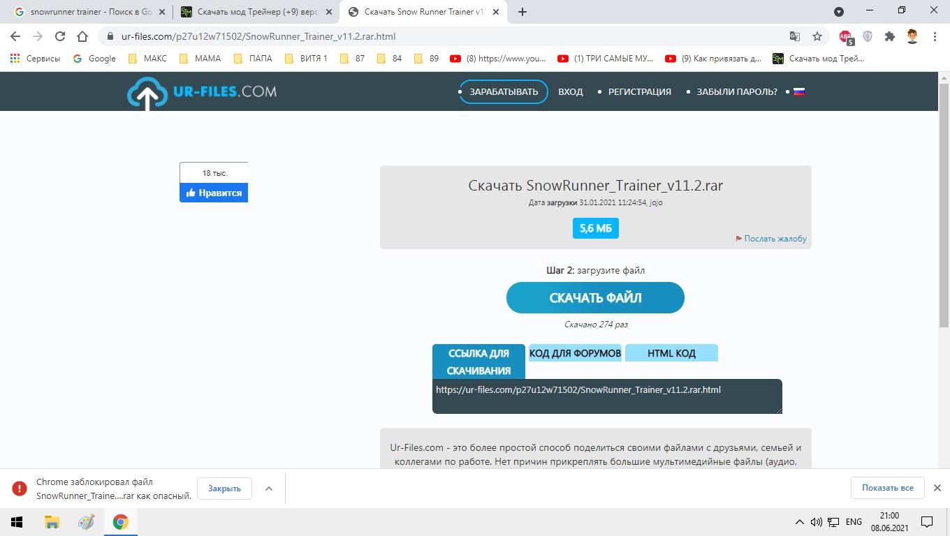The width and height of the screenshot is (950, 536).
Task: Open the Paint app taskbar icon
Action: point(86,521)
